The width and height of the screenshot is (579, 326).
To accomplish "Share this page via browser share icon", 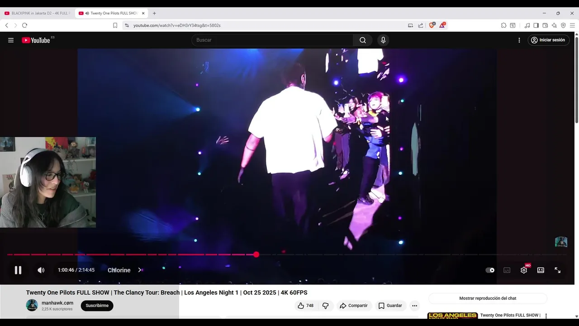I will 421,25.
